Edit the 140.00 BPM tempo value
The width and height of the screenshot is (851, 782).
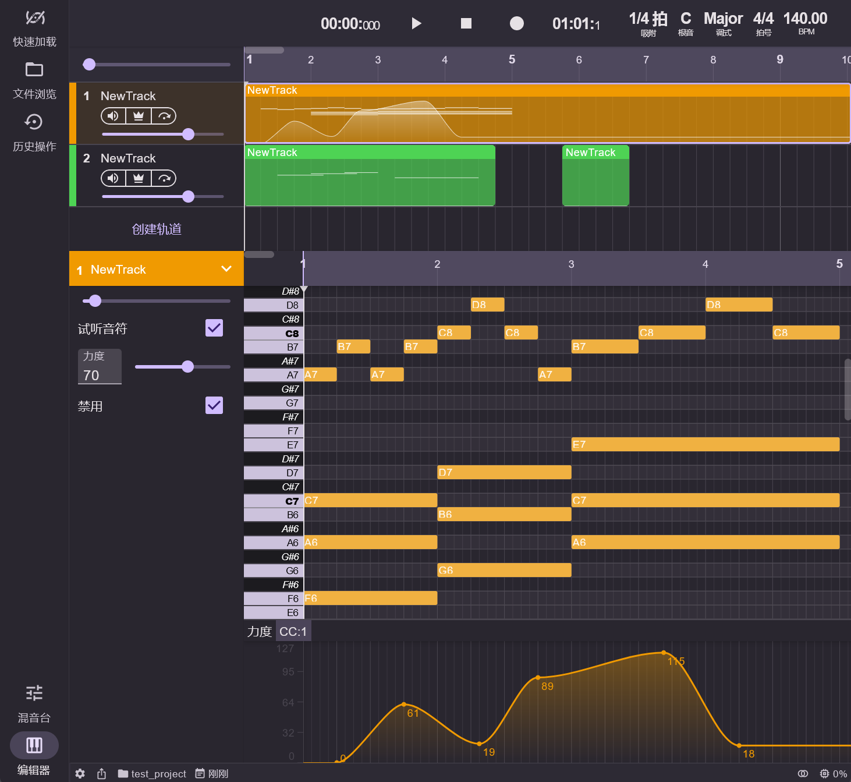click(x=806, y=24)
